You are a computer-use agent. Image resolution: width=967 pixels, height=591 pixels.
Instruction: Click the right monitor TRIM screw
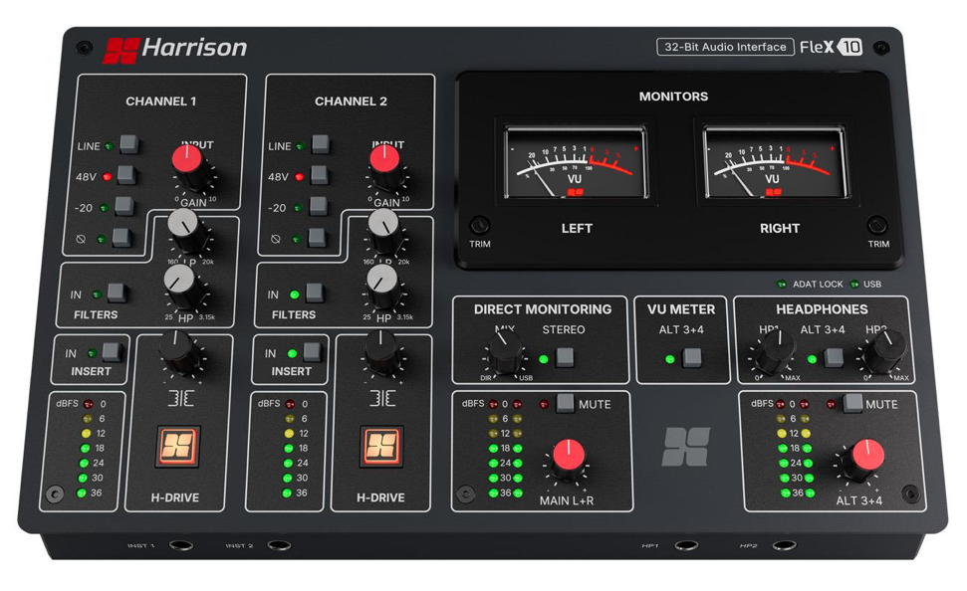coord(876,224)
